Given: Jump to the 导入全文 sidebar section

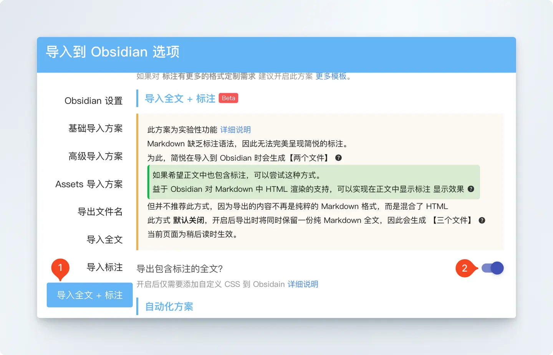Looking at the screenshot, I should [x=104, y=239].
